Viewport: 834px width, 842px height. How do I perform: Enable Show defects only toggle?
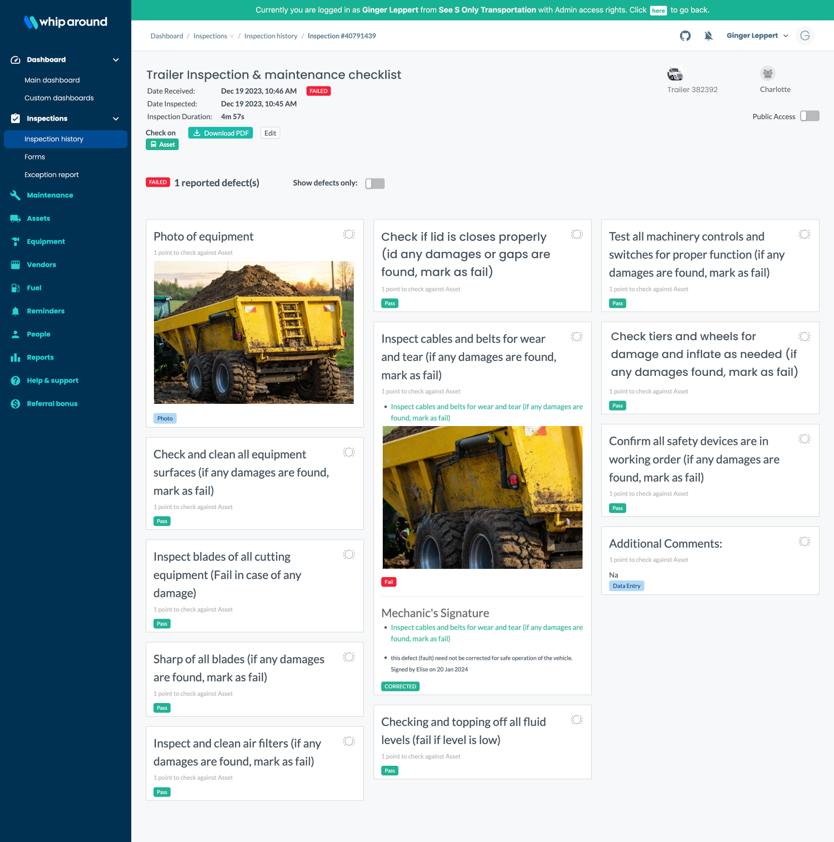(375, 183)
